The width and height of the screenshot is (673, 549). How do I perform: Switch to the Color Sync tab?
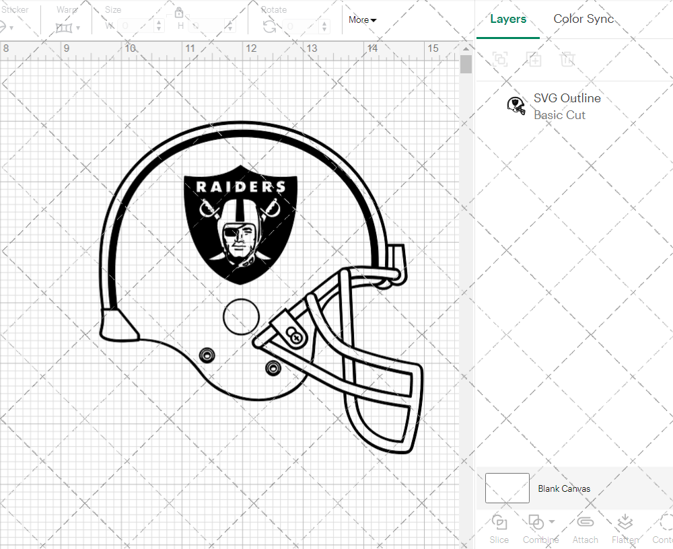coord(583,20)
